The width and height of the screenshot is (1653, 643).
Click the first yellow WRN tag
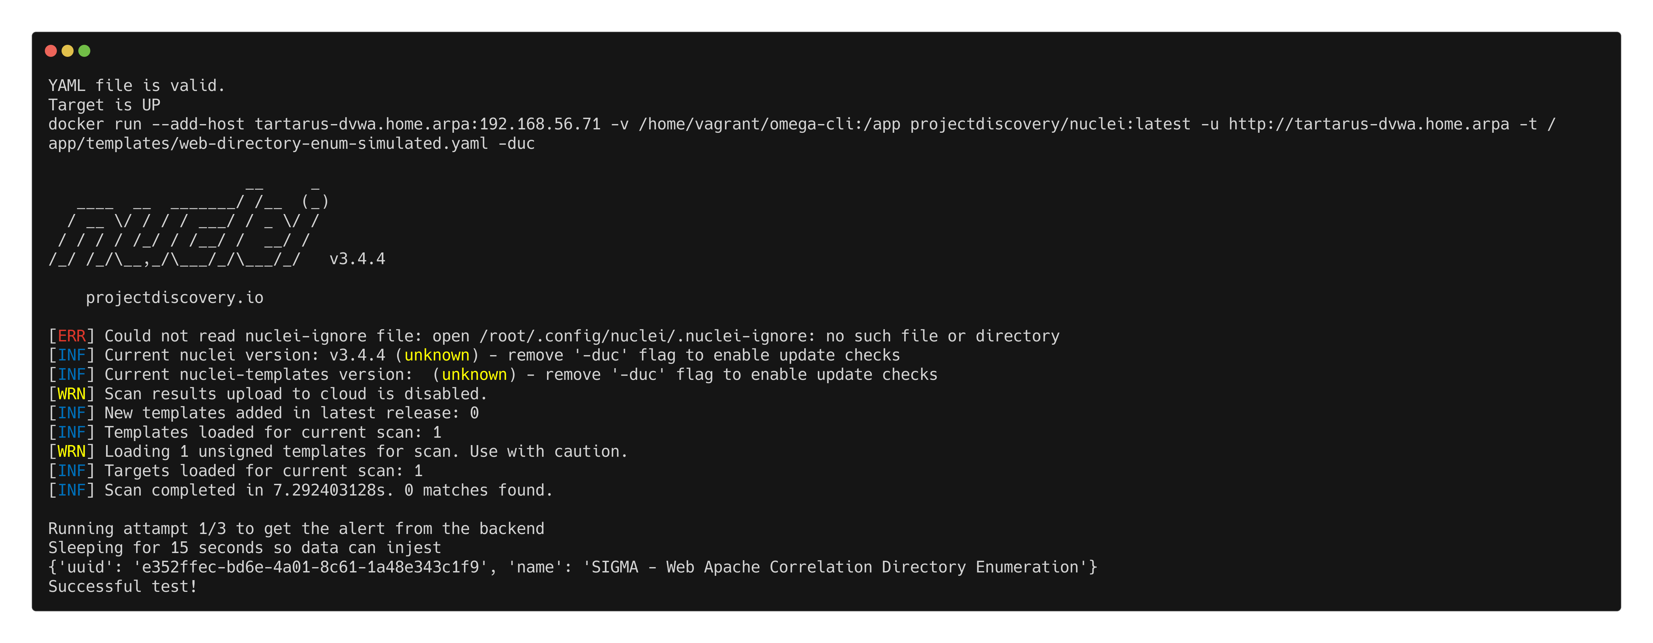71,394
